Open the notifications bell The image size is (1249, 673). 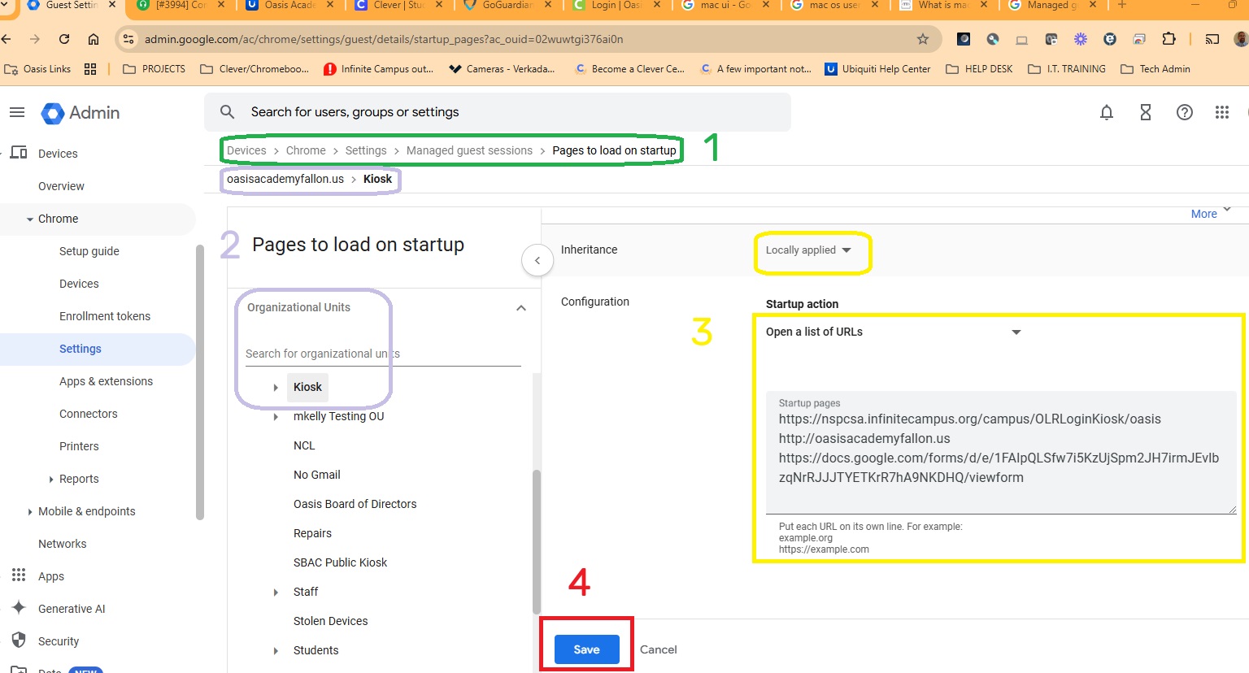(1107, 112)
